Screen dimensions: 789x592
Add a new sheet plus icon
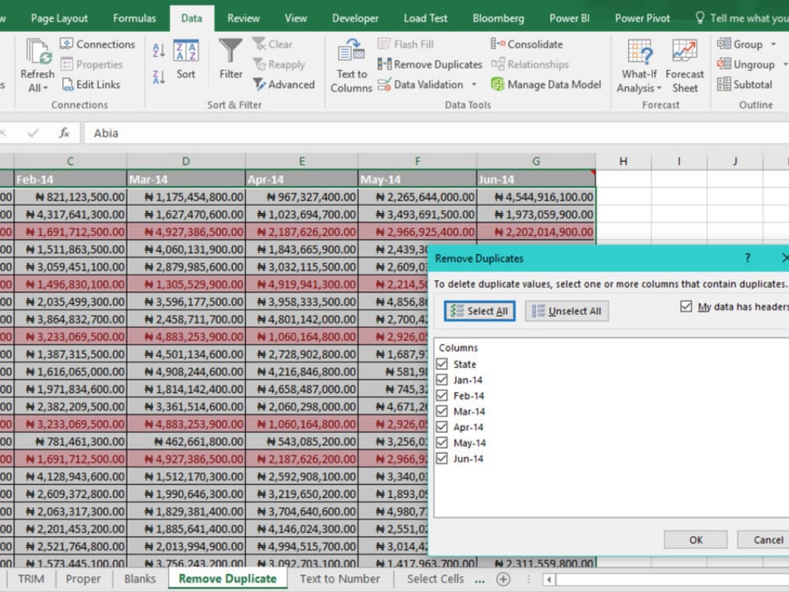(503, 579)
